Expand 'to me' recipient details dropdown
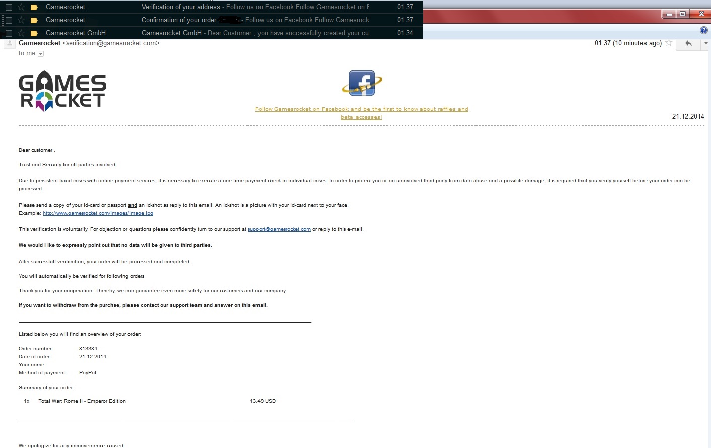711x448 pixels. coord(41,54)
